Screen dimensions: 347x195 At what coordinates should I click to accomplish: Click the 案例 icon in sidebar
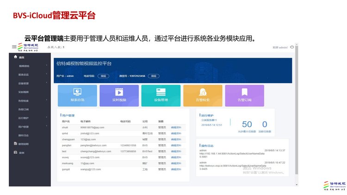click(x=15, y=152)
